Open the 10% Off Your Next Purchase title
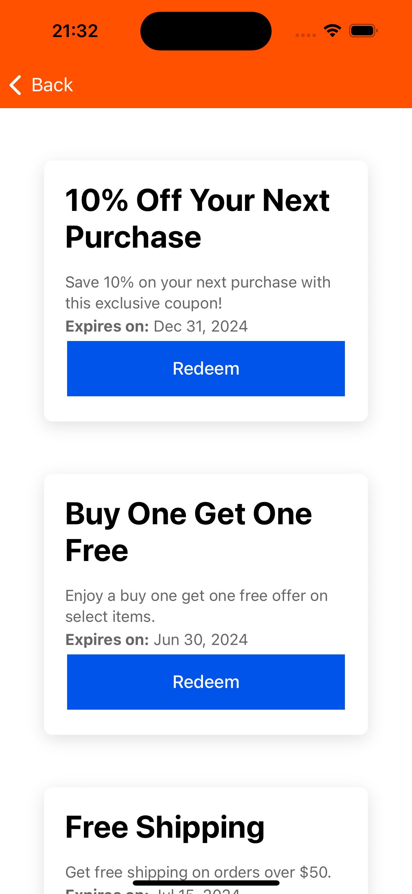Image resolution: width=412 pixels, height=894 pixels. (197, 219)
